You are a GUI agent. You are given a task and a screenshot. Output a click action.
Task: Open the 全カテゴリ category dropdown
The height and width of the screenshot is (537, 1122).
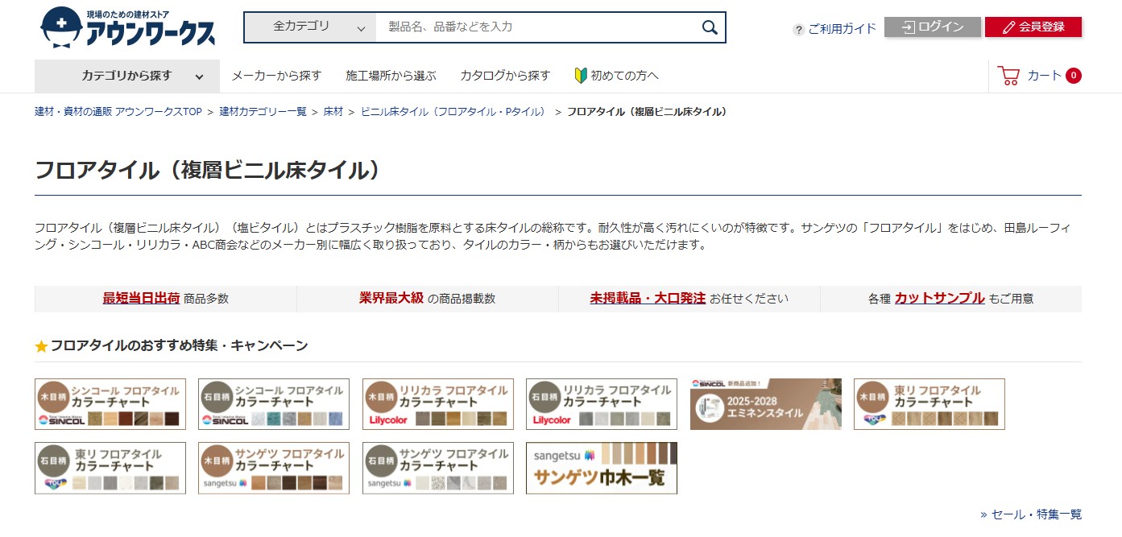coord(310,27)
